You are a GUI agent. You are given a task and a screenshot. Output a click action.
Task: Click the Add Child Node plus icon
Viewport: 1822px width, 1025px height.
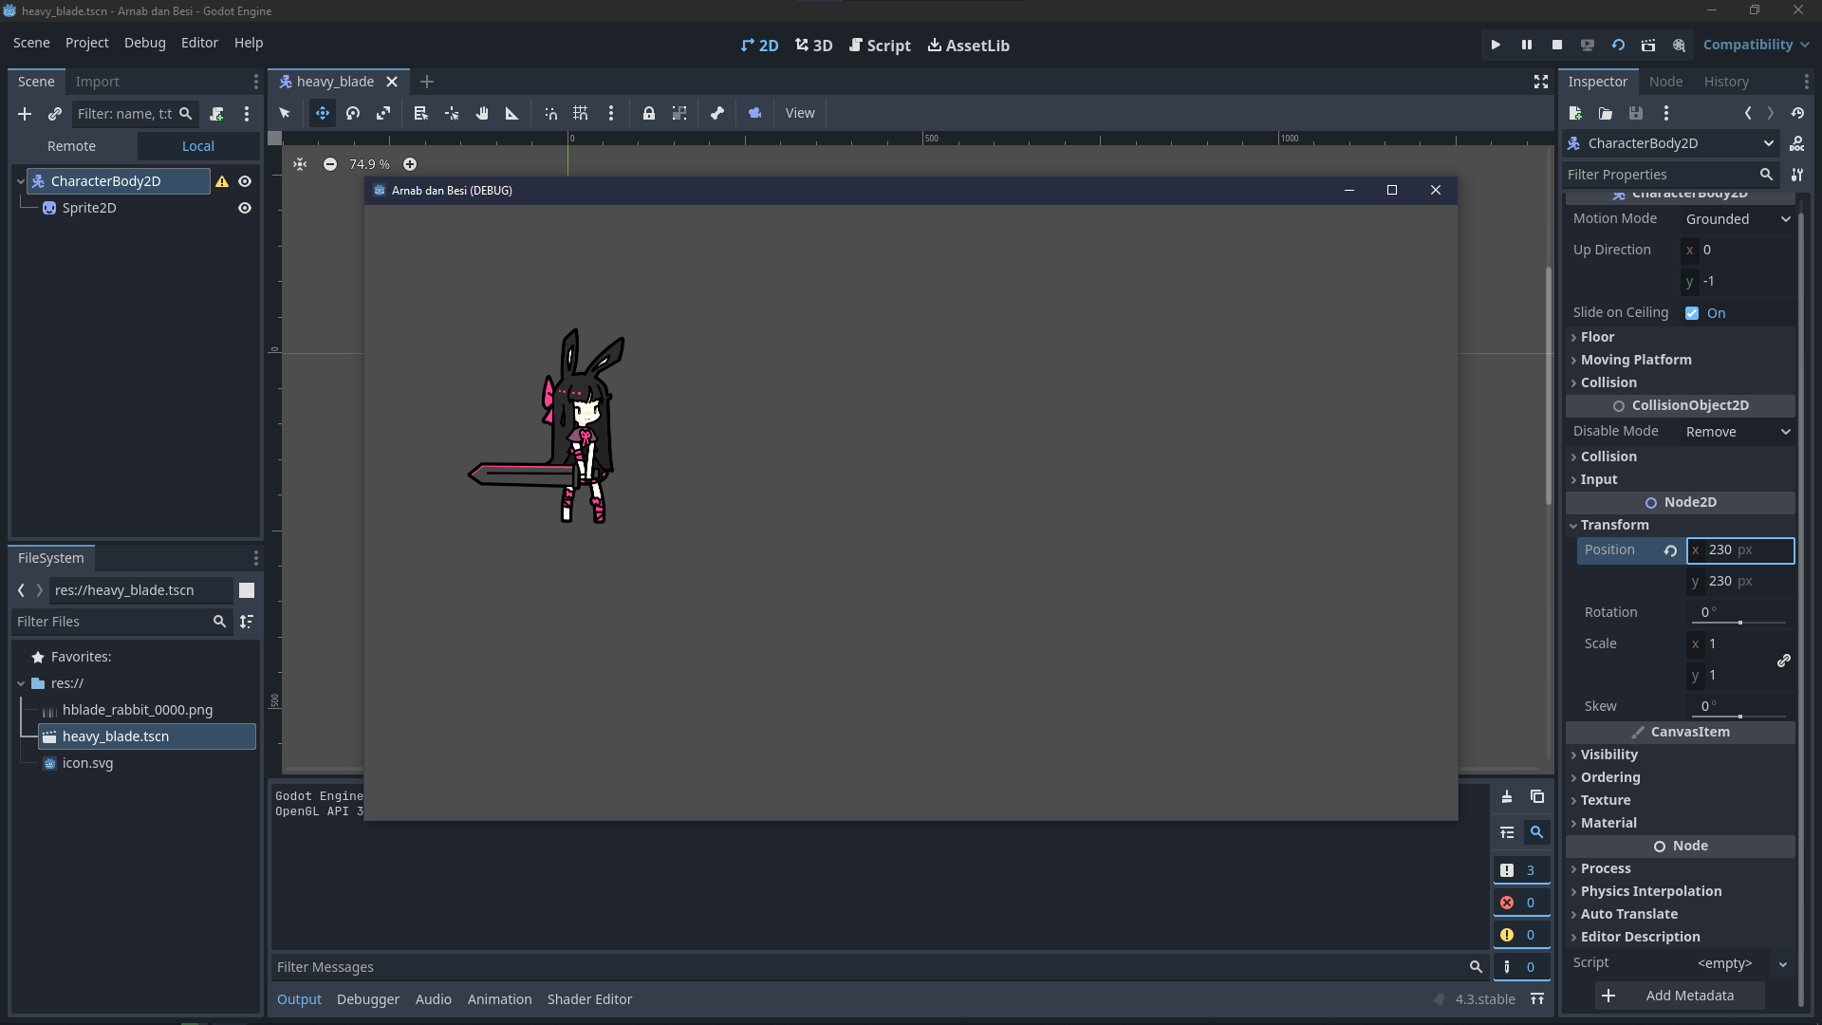[x=25, y=114]
